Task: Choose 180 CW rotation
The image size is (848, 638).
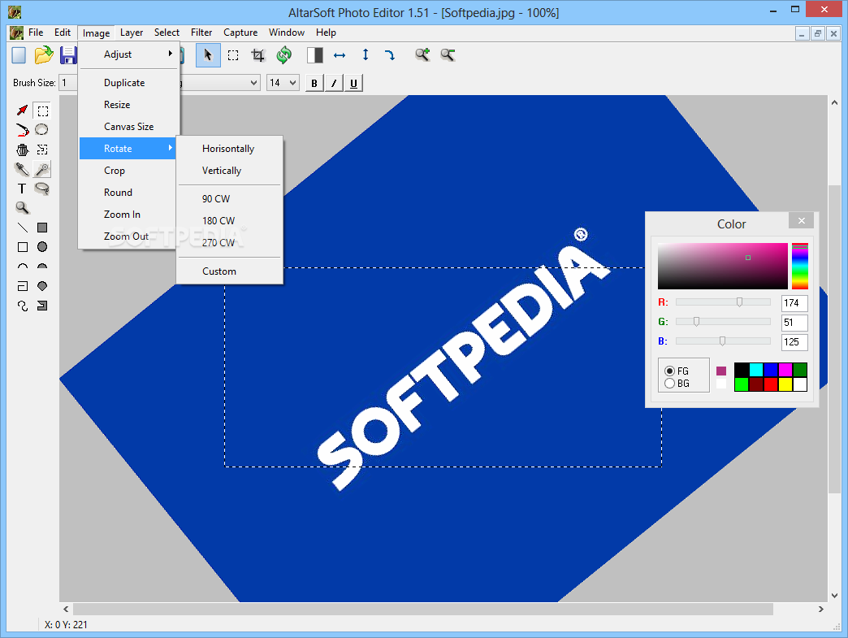Action: [218, 221]
